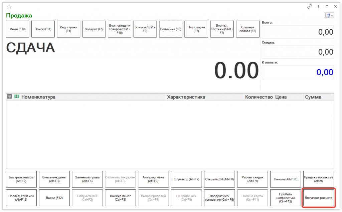Open Меню (F10) button

pyautogui.click(x=18, y=29)
